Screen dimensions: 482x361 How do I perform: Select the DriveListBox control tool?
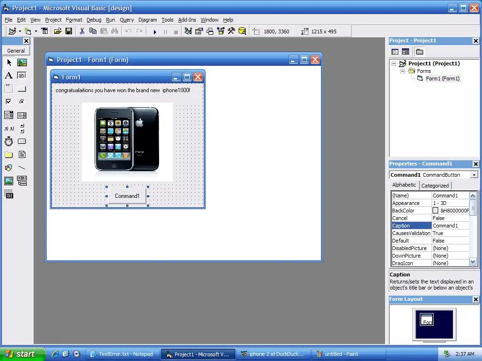point(22,141)
